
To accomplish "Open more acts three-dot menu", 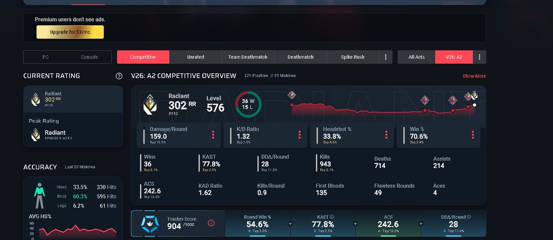I will [480, 57].
